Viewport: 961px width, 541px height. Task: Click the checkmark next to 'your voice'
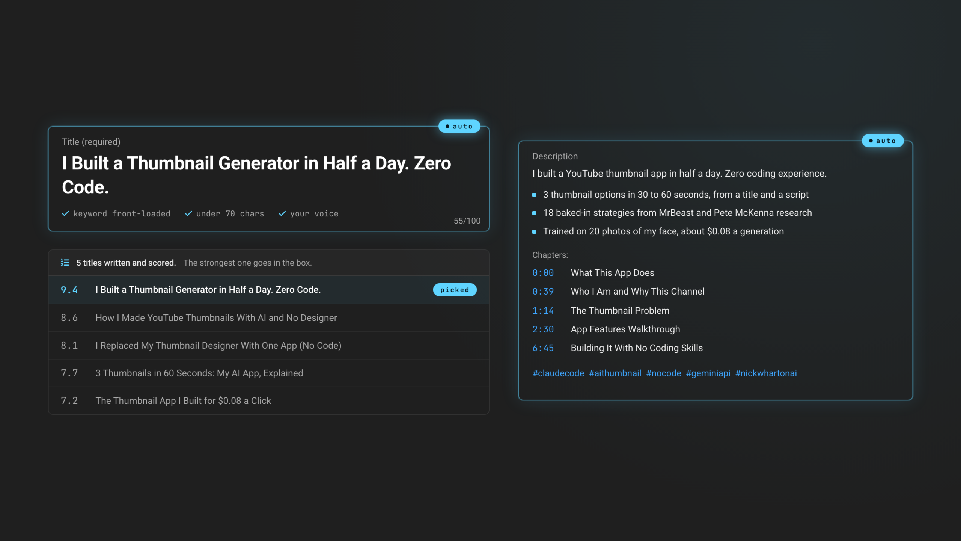282,213
